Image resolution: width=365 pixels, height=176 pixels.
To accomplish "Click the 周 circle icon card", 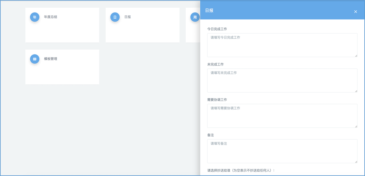I will [195, 17].
